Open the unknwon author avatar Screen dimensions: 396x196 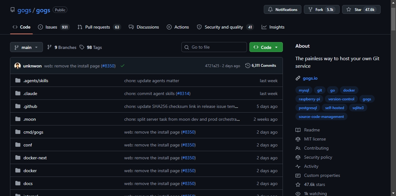click(18, 66)
